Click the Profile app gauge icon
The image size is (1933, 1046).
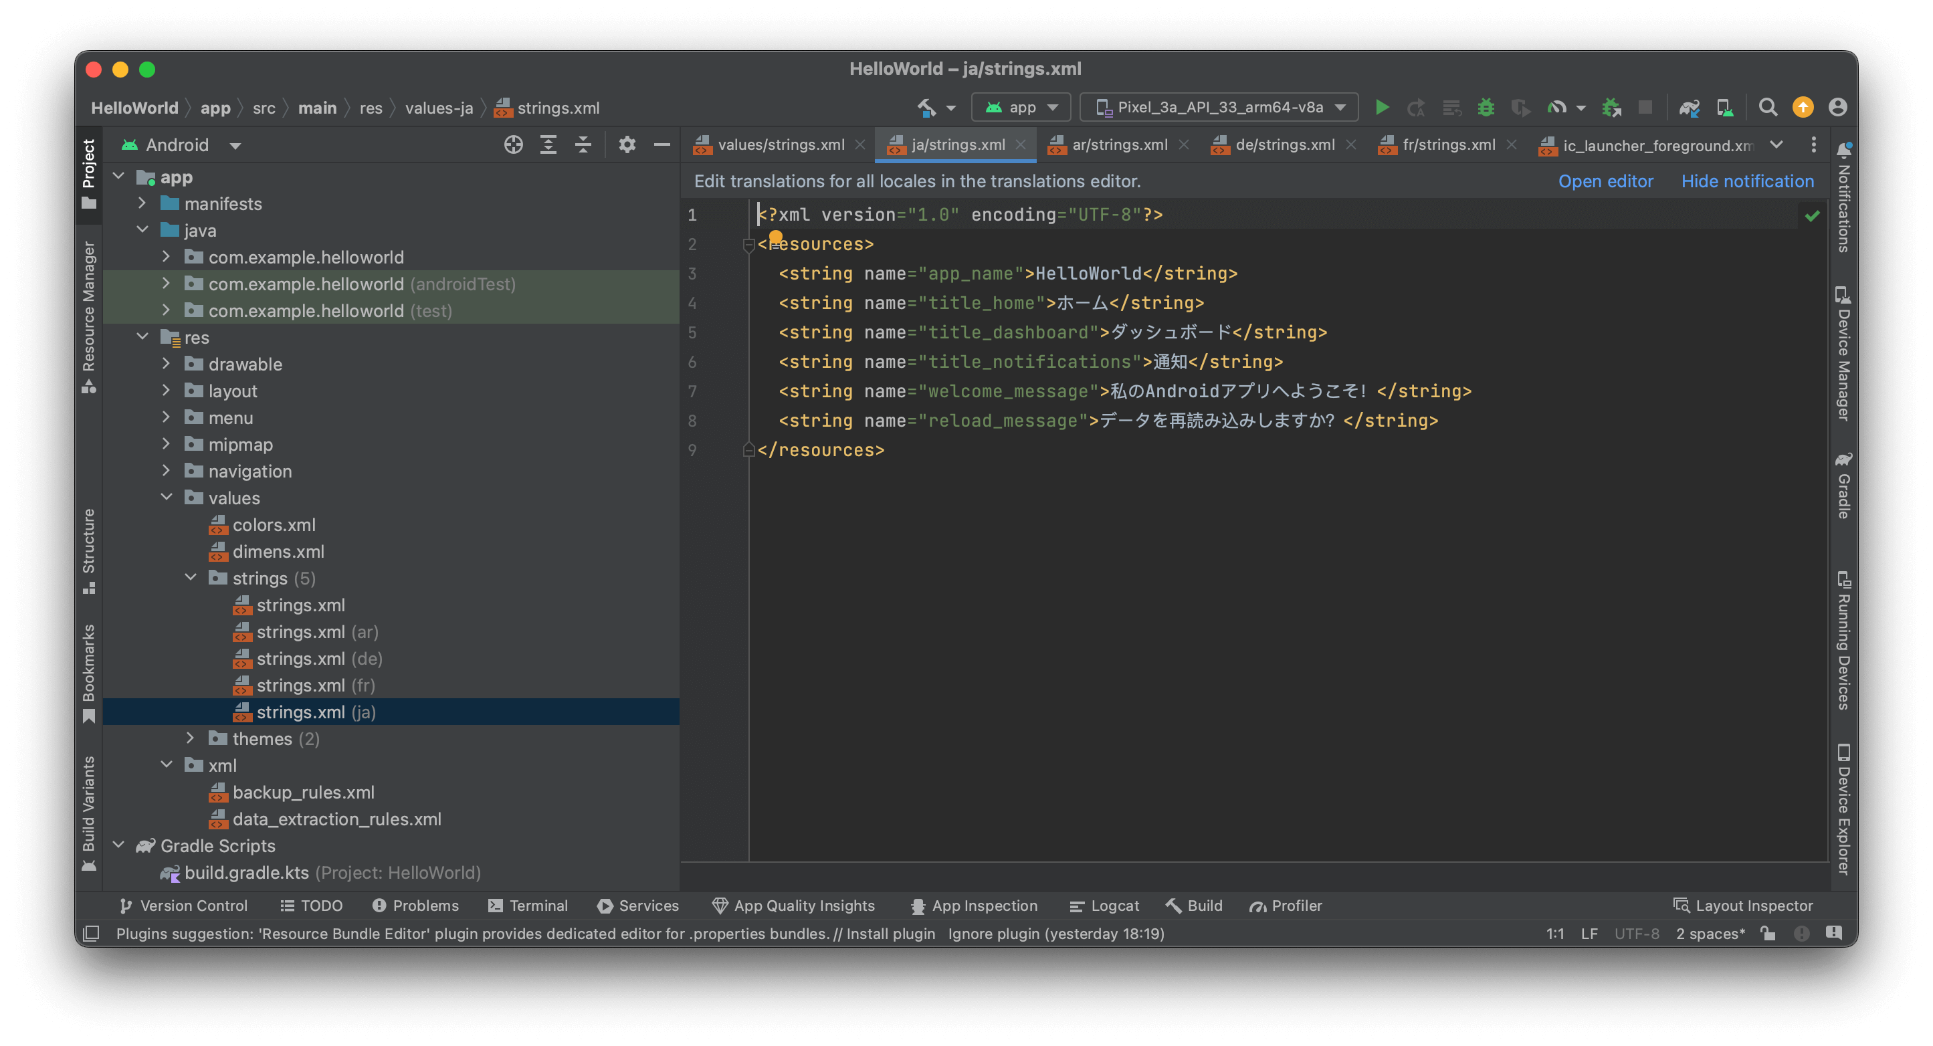1557,107
